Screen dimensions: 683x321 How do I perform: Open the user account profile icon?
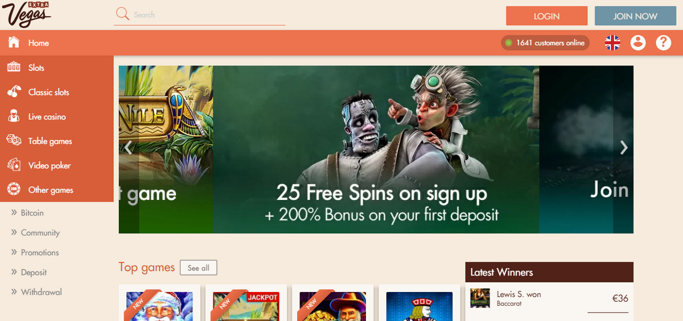638,43
